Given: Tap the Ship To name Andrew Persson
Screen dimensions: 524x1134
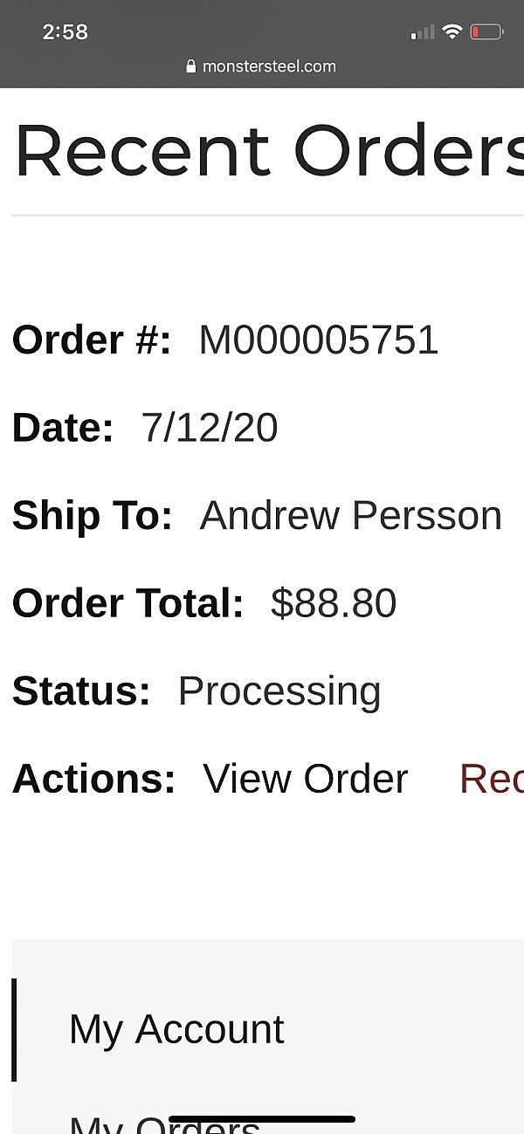Looking at the screenshot, I should click(350, 515).
